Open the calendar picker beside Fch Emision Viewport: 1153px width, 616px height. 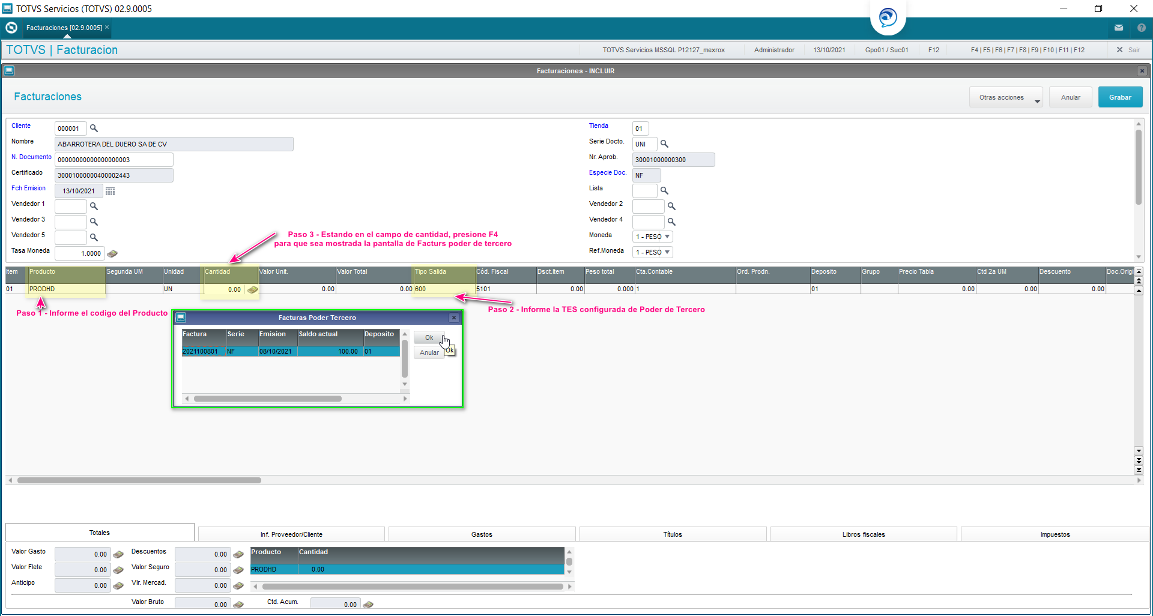tap(110, 191)
